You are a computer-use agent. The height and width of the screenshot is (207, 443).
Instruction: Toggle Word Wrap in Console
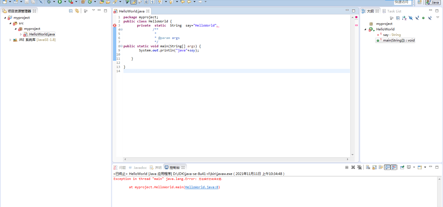[381, 167]
